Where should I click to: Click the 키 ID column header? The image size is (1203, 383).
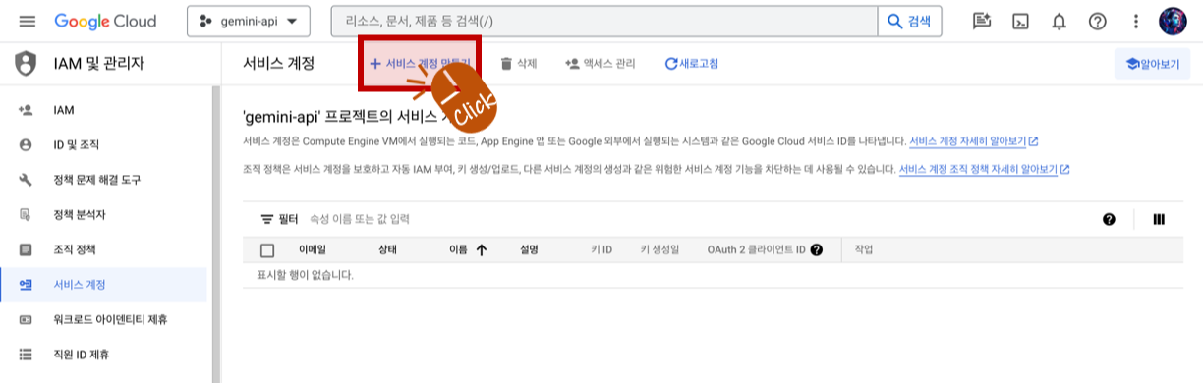[x=601, y=250]
